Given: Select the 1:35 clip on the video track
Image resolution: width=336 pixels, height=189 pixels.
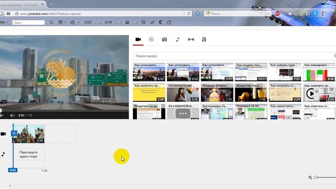Looking at the screenshot, I should point(28,134).
